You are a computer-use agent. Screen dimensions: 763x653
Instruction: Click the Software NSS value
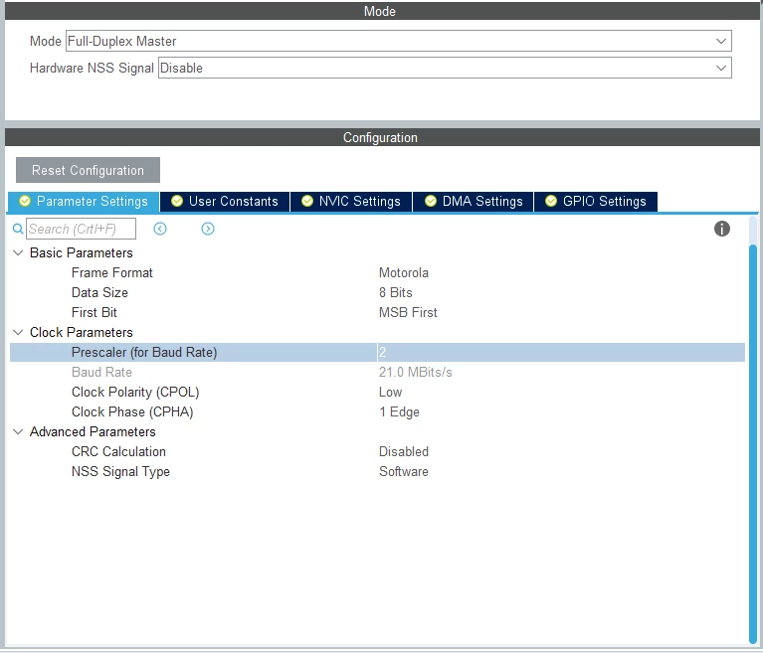[404, 472]
